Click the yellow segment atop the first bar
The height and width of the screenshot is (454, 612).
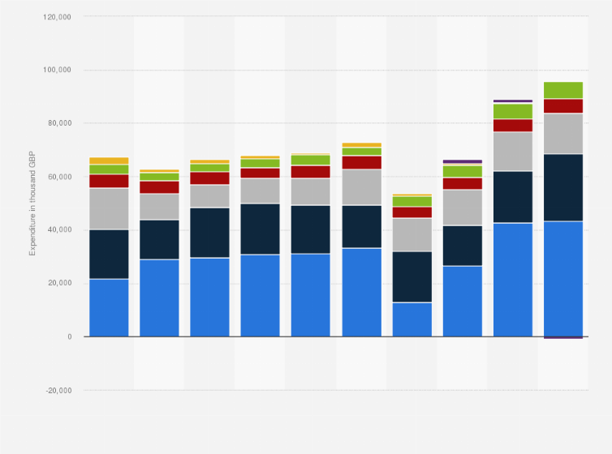pyautogui.click(x=109, y=161)
